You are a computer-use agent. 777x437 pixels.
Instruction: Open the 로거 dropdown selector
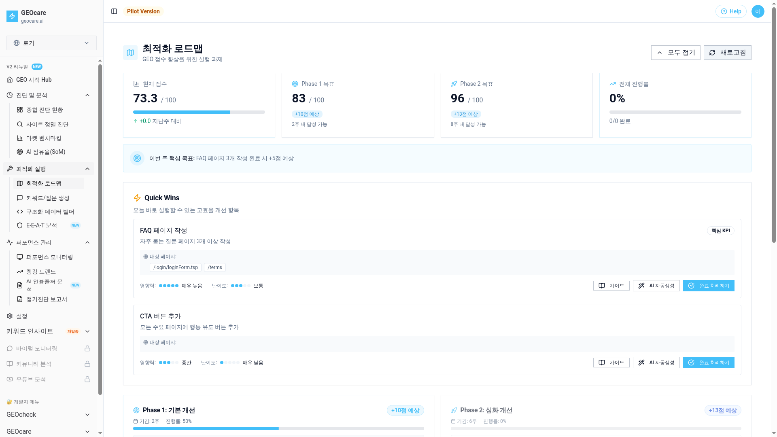pos(51,43)
